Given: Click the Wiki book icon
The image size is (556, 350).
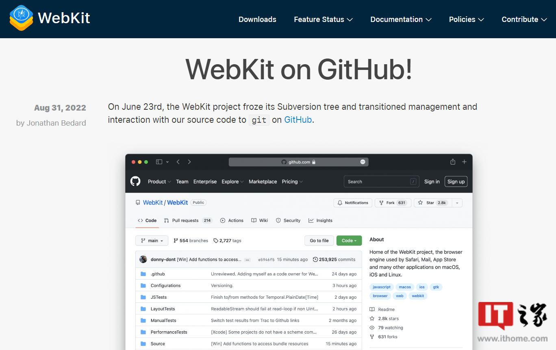Looking at the screenshot, I should [254, 220].
